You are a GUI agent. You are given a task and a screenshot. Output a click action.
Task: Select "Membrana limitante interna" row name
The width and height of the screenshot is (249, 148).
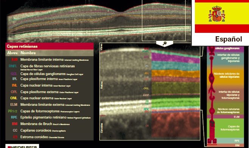pos(42,60)
